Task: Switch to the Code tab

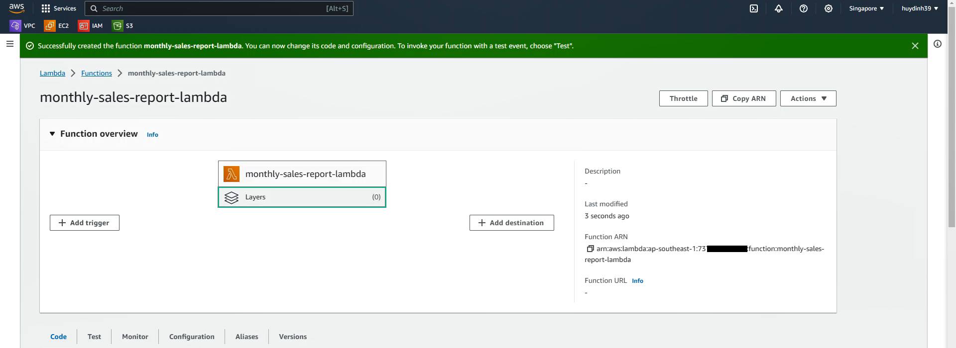Action: pos(58,337)
